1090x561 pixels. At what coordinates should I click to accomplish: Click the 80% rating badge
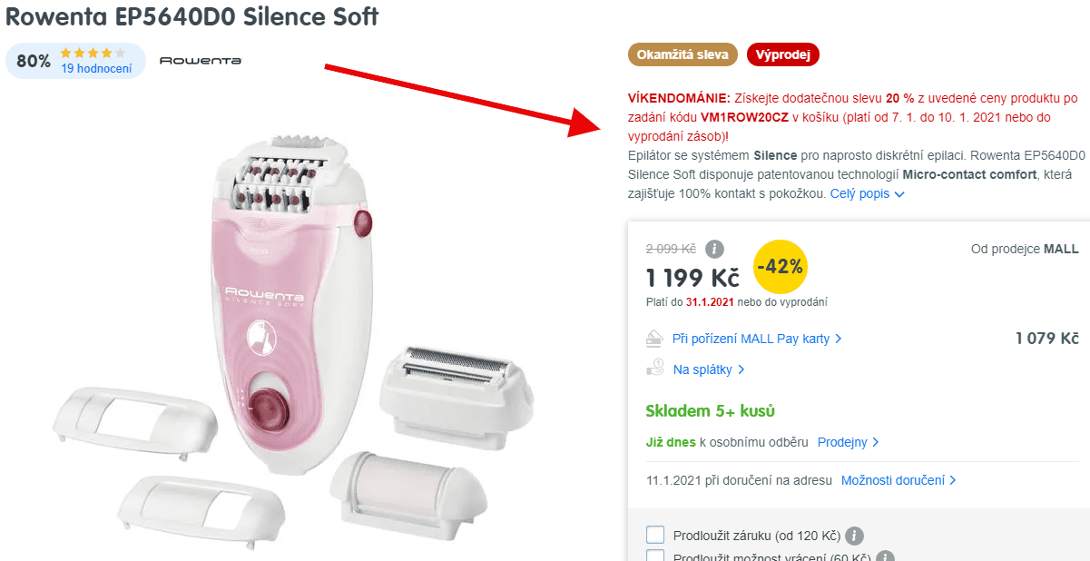click(34, 61)
